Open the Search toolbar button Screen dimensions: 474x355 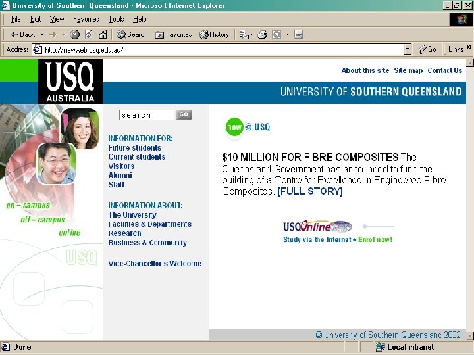[x=132, y=35]
